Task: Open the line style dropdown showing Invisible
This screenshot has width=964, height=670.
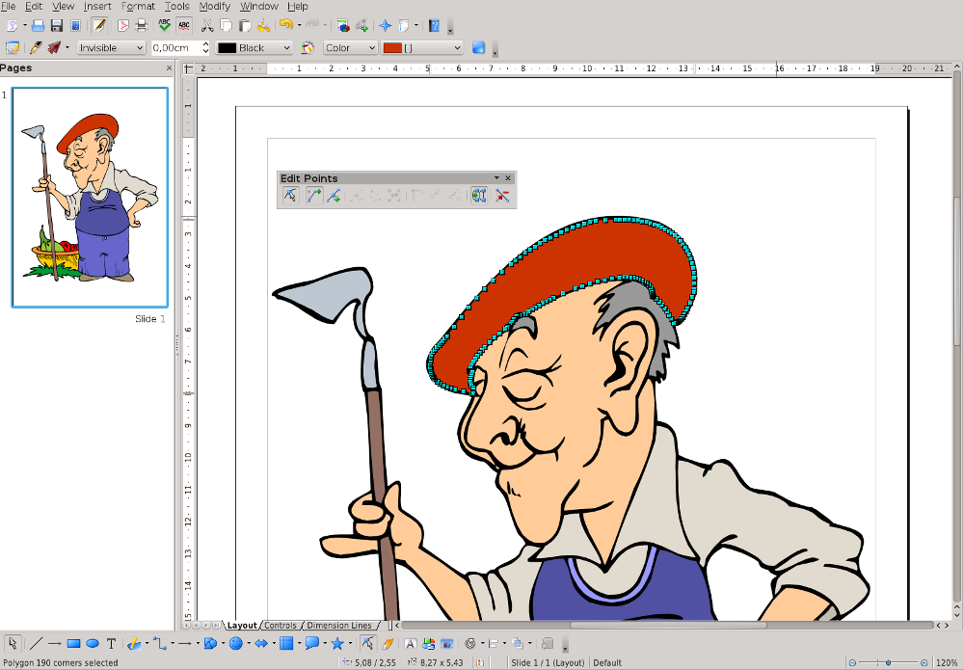Action: pos(111,48)
